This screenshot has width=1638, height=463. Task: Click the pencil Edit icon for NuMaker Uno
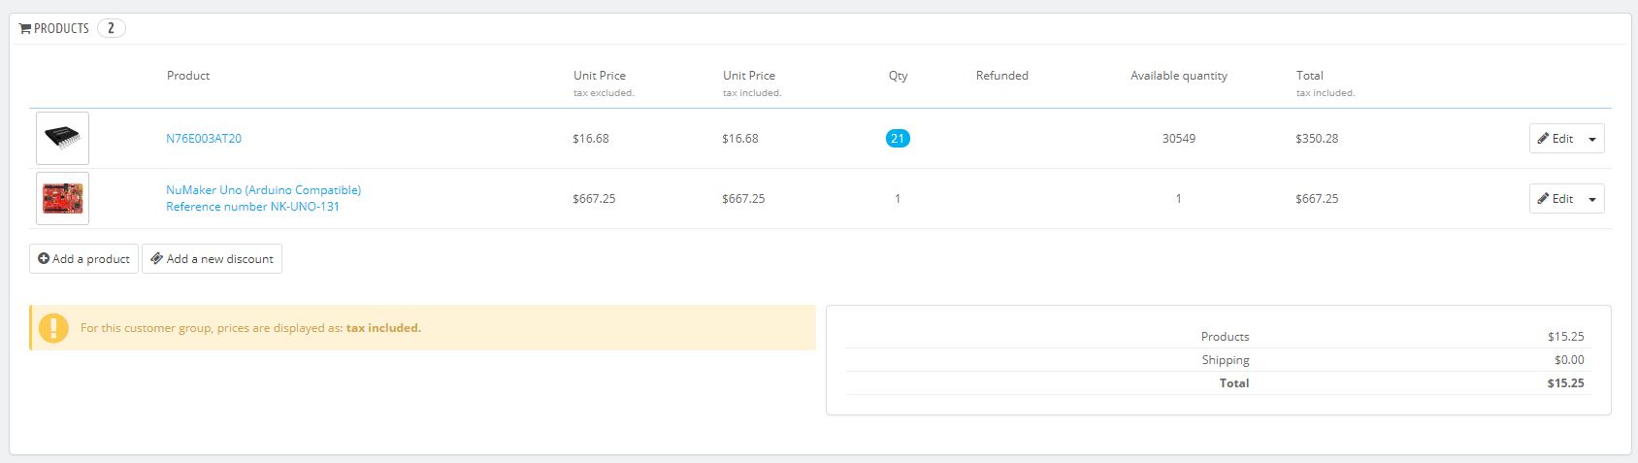1543,199
